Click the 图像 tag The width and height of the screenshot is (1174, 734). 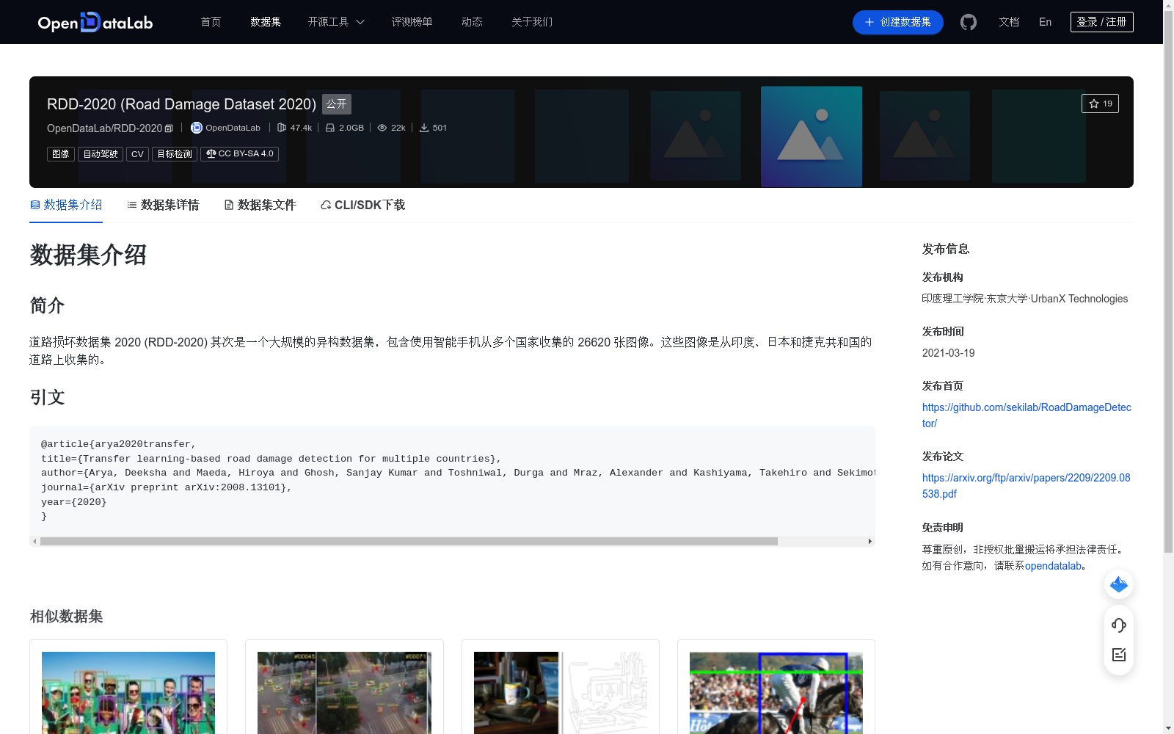(x=61, y=154)
